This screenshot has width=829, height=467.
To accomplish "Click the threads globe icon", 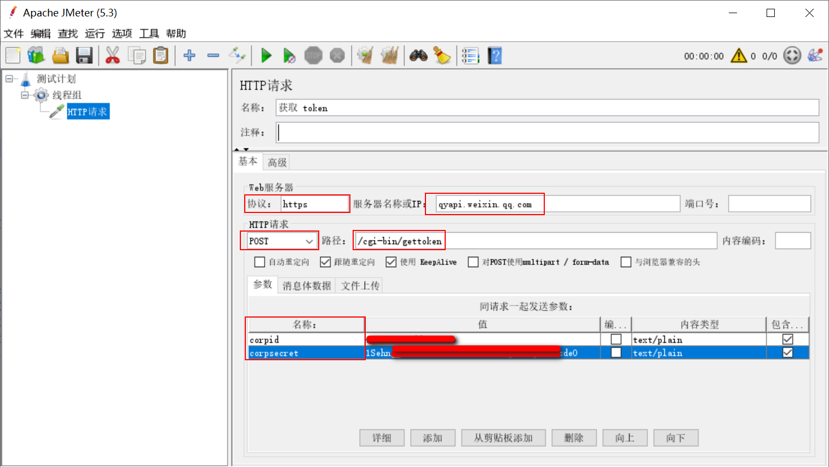I will (x=792, y=55).
